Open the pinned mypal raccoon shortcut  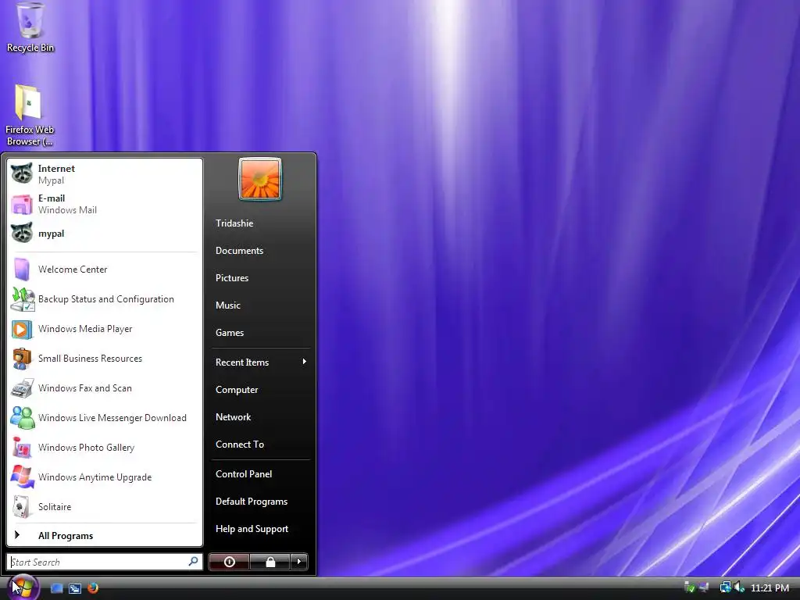click(x=105, y=233)
